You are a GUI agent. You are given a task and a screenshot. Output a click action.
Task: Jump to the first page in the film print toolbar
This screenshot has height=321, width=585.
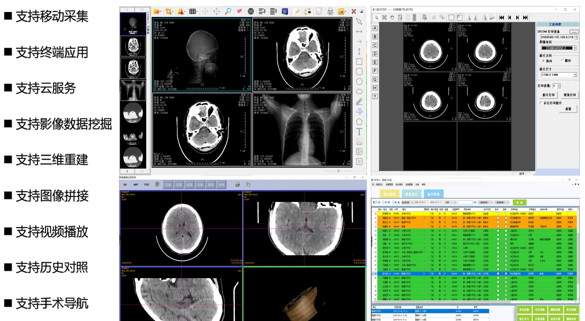click(501, 17)
